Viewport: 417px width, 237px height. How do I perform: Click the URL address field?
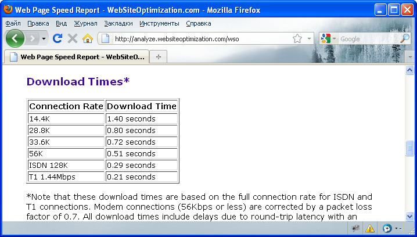pyautogui.click(x=202, y=39)
